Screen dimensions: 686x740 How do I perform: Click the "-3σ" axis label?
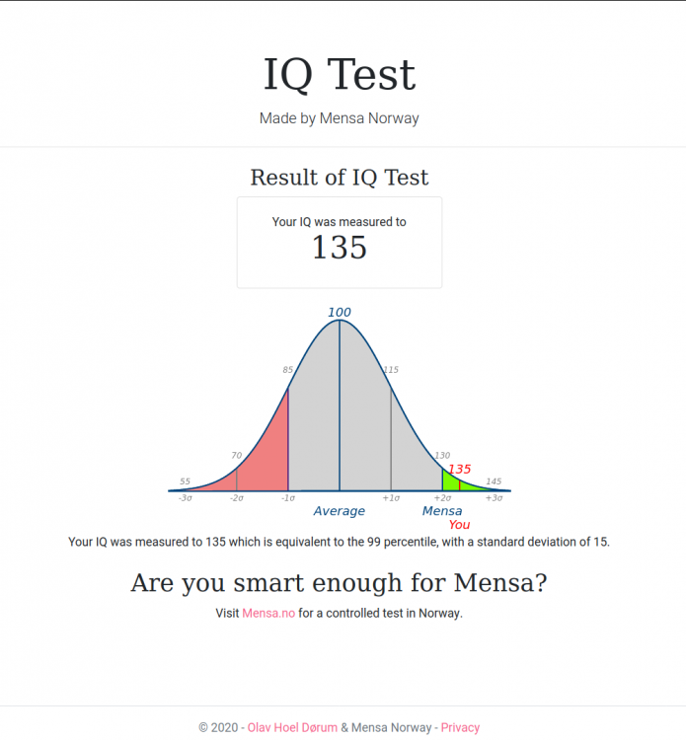185,498
